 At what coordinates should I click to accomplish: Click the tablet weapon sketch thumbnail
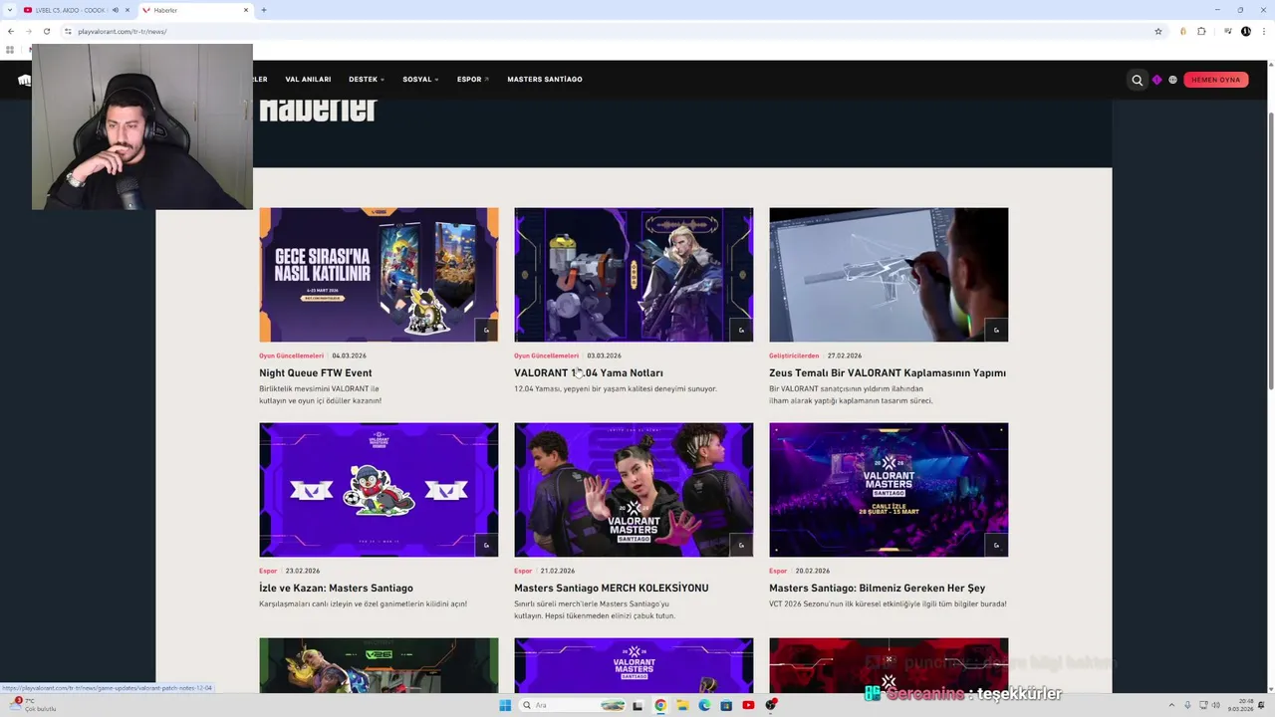(x=889, y=275)
